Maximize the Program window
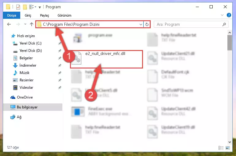Image resolution: width=236 pixels, height=156 pixels. pyautogui.click(x=211, y=7)
